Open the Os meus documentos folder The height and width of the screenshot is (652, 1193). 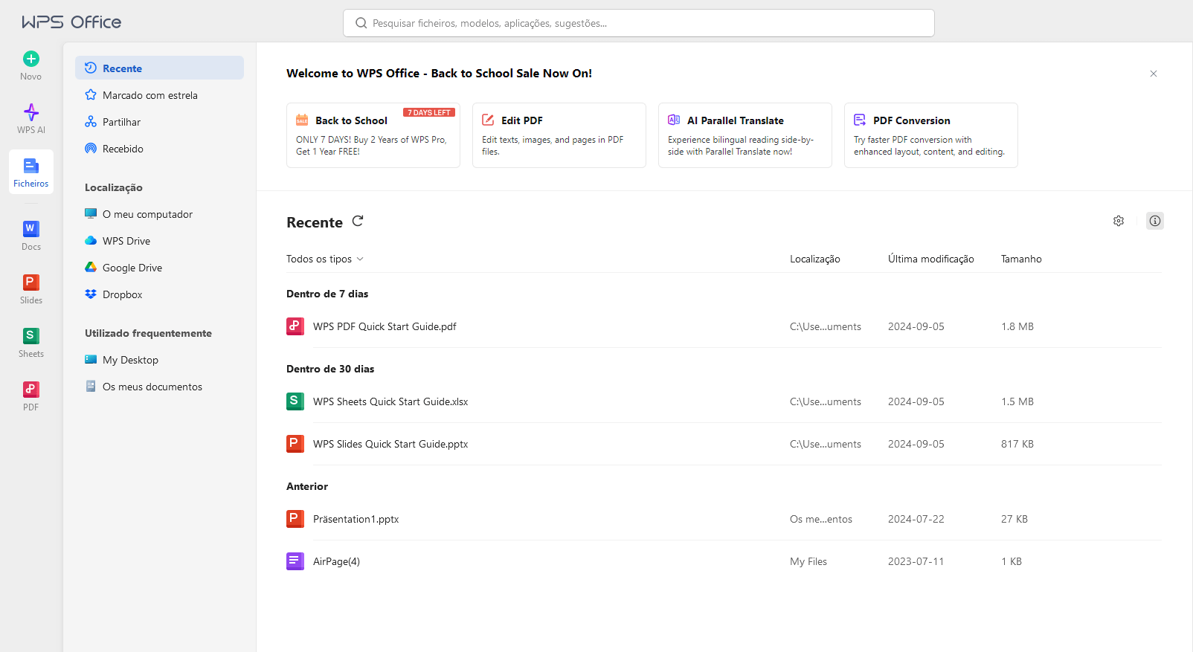coord(159,387)
